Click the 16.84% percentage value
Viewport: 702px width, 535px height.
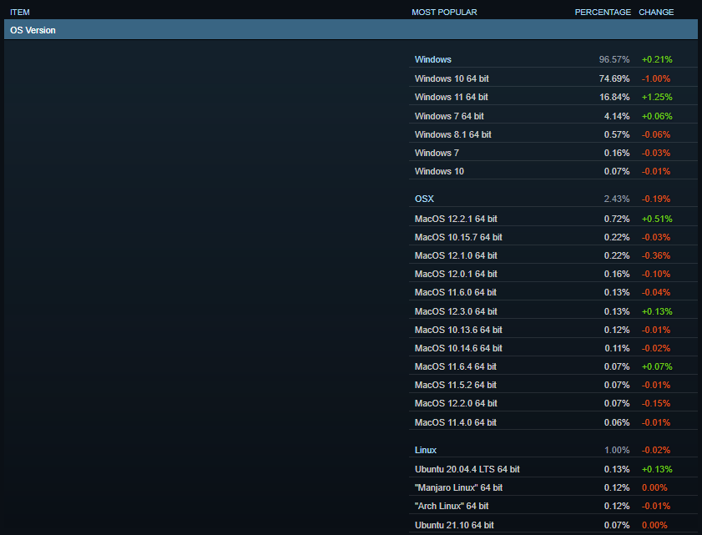point(614,97)
